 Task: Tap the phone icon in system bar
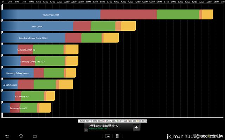117,136
